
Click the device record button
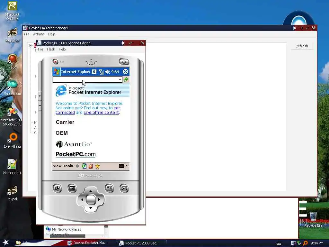[55, 61]
